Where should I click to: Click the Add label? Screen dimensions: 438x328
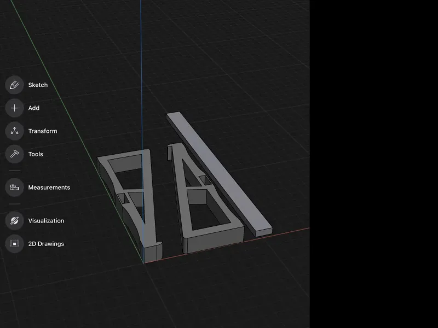[34, 108]
